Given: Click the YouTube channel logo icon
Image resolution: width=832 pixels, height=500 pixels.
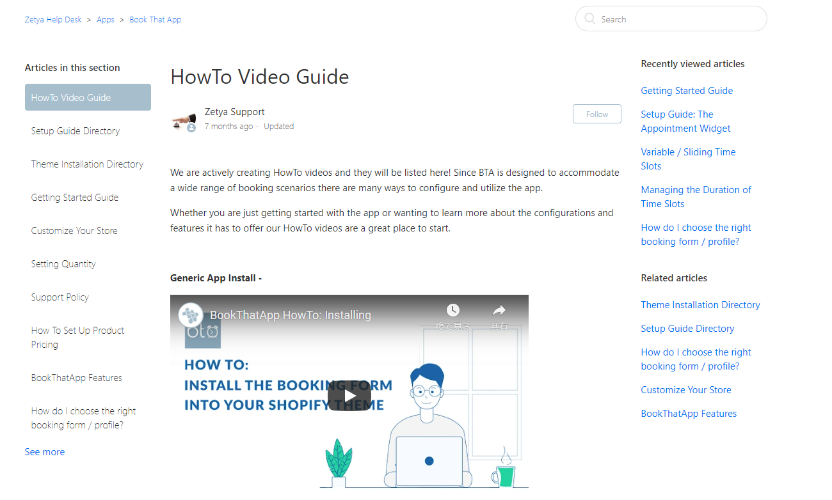Looking at the screenshot, I should [191, 315].
